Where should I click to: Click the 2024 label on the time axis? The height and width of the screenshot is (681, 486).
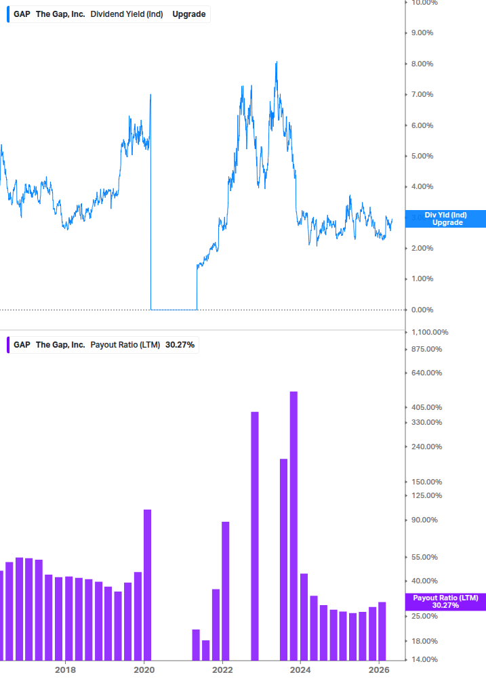coord(300,669)
